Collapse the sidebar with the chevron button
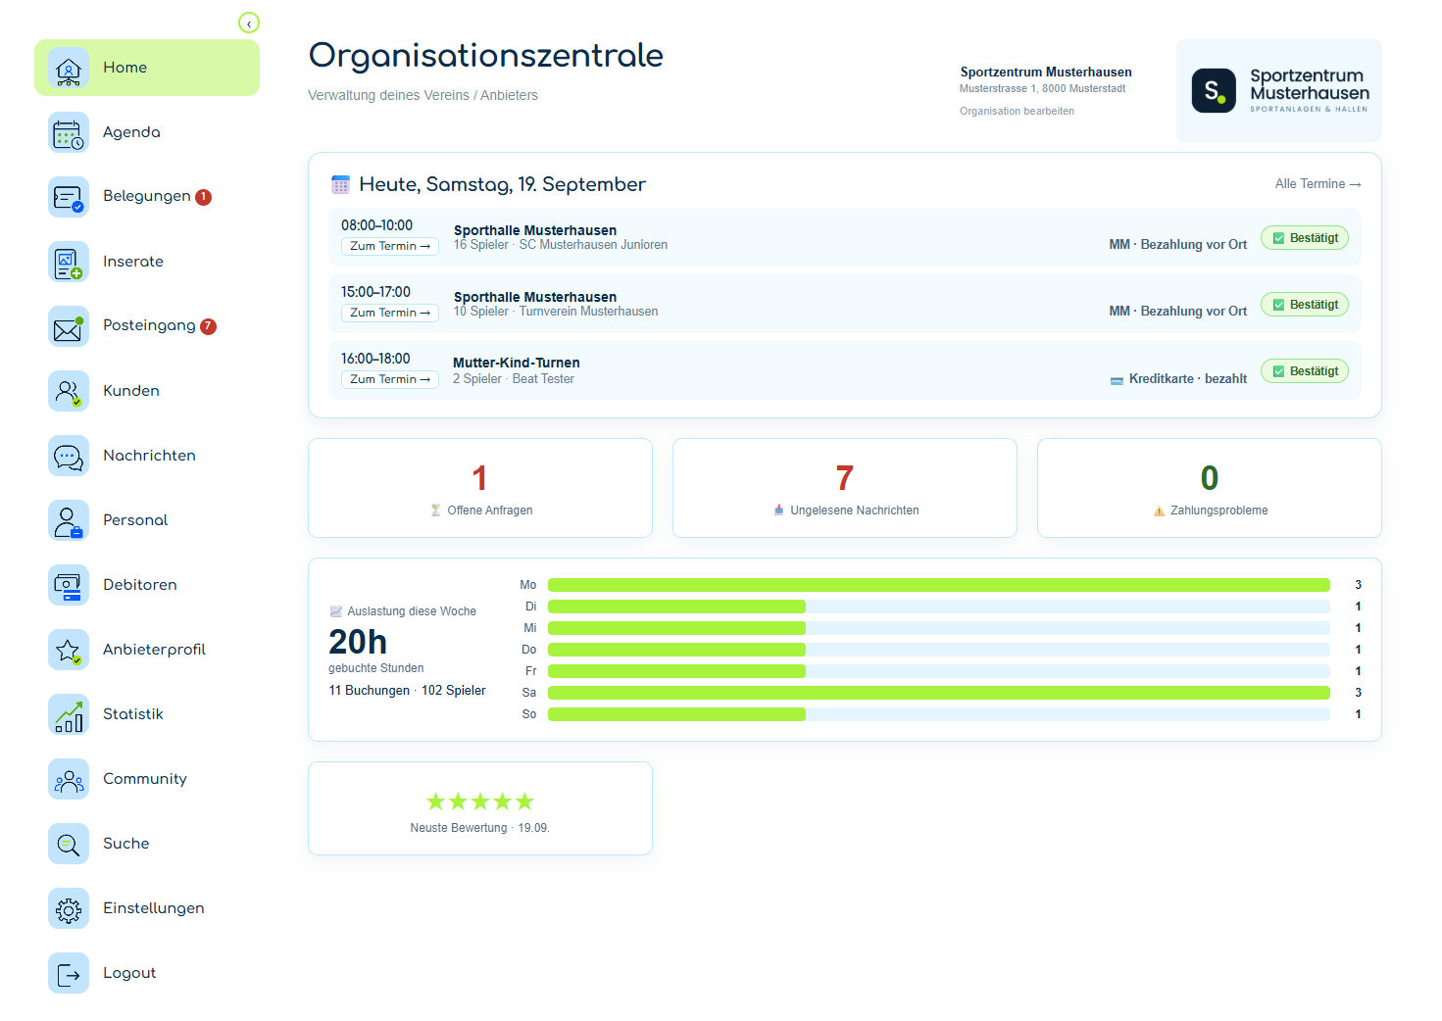1442x1021 pixels. 249,23
